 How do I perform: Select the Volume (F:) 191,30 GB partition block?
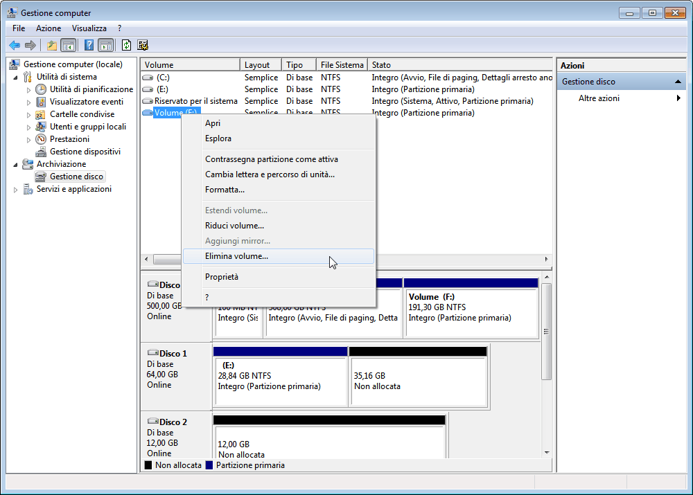click(471, 307)
